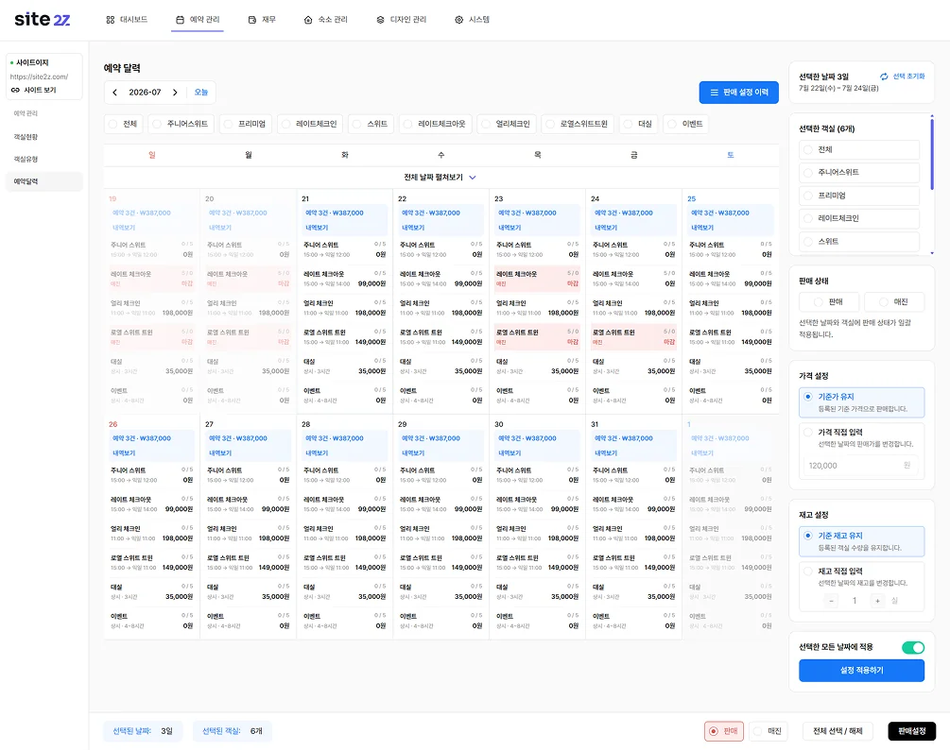Open 객실현황 in the left sidebar

[x=26, y=137]
